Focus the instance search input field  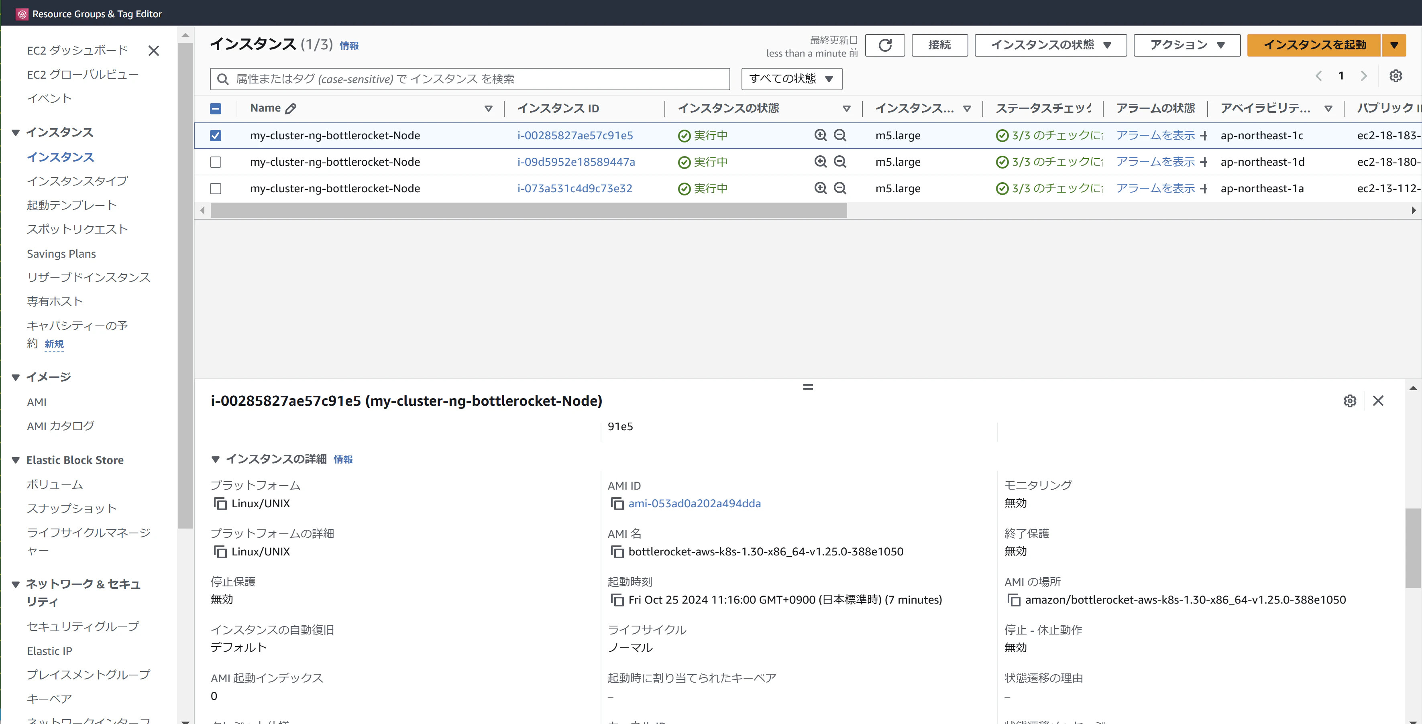(x=470, y=79)
